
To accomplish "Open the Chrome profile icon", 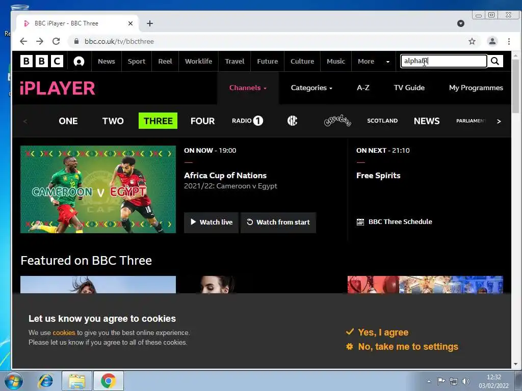I will pyautogui.click(x=492, y=41).
